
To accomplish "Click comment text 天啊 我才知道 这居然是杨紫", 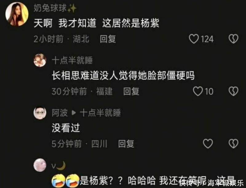I will (97, 23).
